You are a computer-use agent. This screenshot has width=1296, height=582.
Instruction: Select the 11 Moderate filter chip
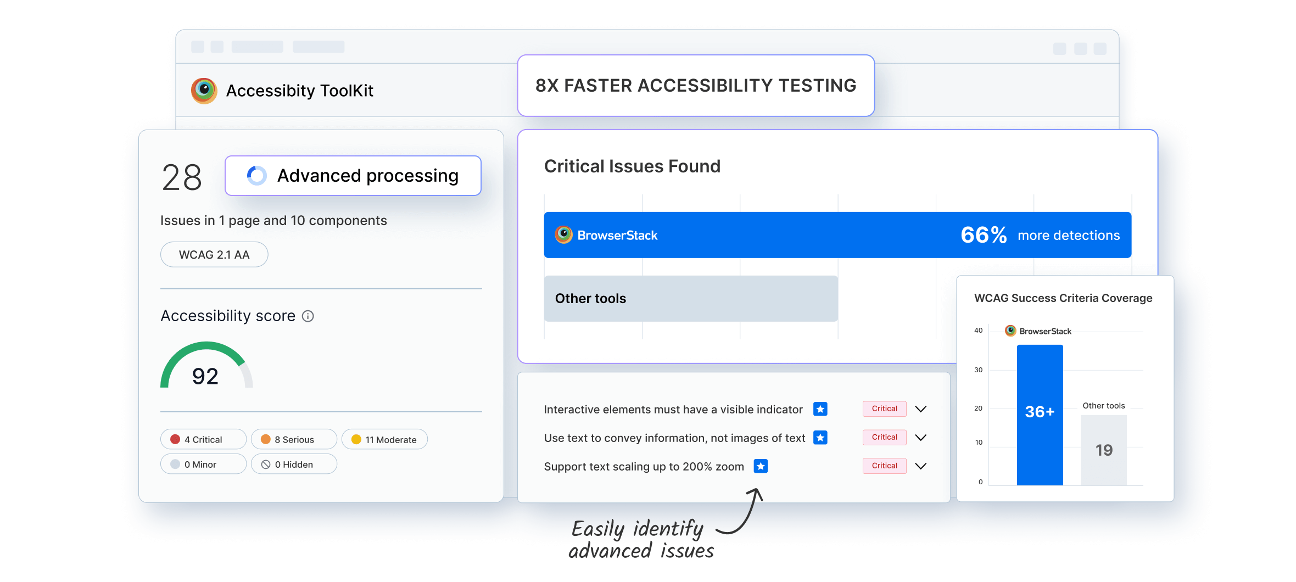[384, 439]
